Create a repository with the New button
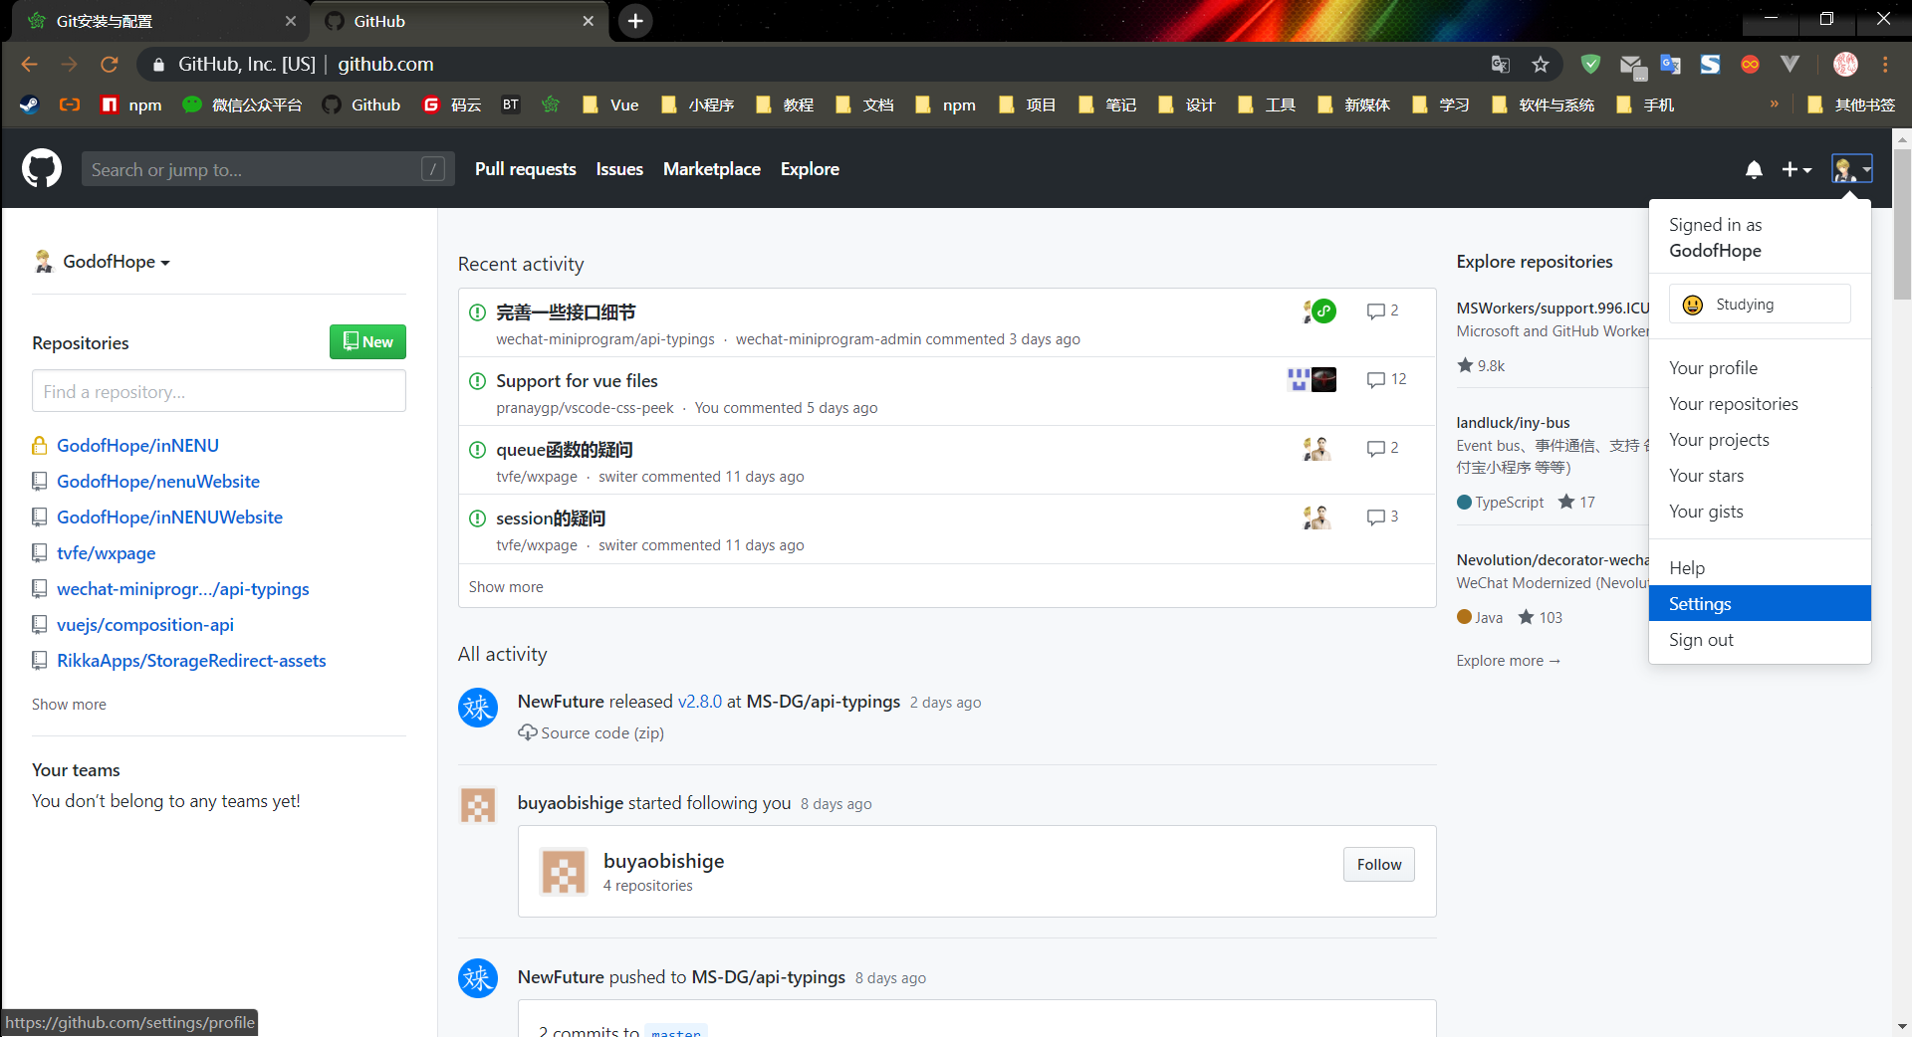 point(366,341)
